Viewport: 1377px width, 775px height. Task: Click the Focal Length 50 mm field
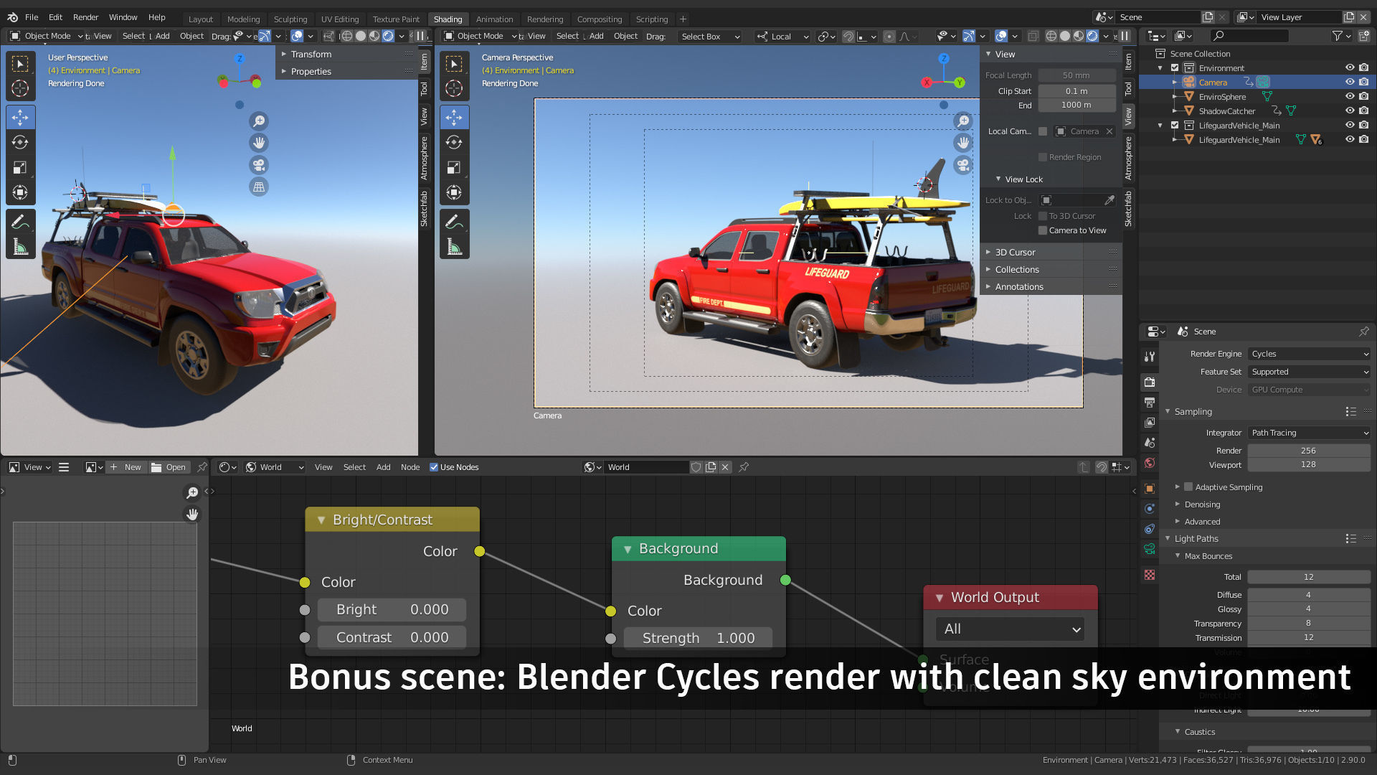[x=1076, y=75]
